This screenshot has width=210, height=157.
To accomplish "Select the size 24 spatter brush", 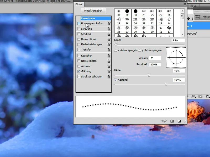I will (x=119, y=29).
